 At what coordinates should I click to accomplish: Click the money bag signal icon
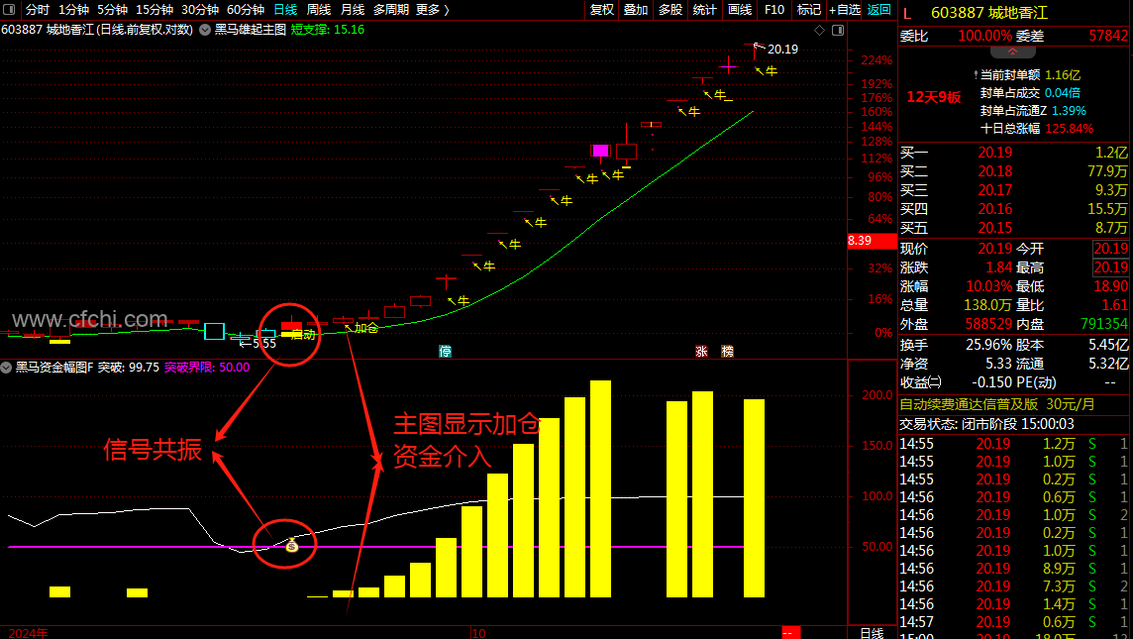point(292,545)
